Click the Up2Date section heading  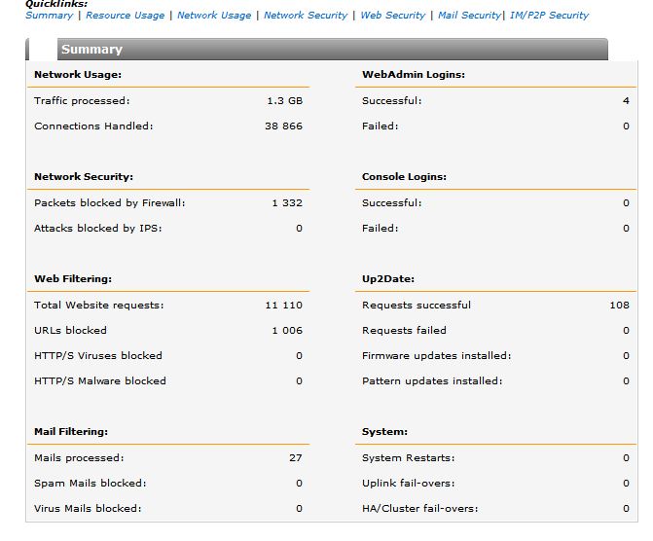pos(390,279)
